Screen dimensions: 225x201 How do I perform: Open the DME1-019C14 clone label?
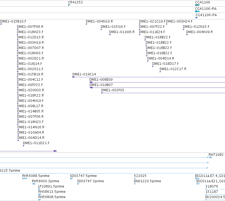coord(84,74)
